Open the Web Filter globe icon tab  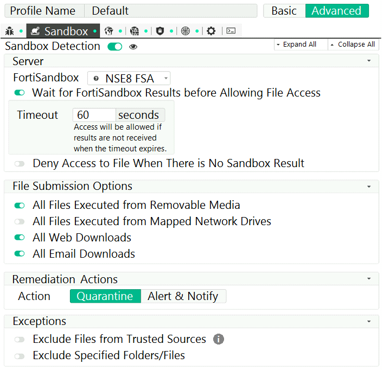coord(109,31)
